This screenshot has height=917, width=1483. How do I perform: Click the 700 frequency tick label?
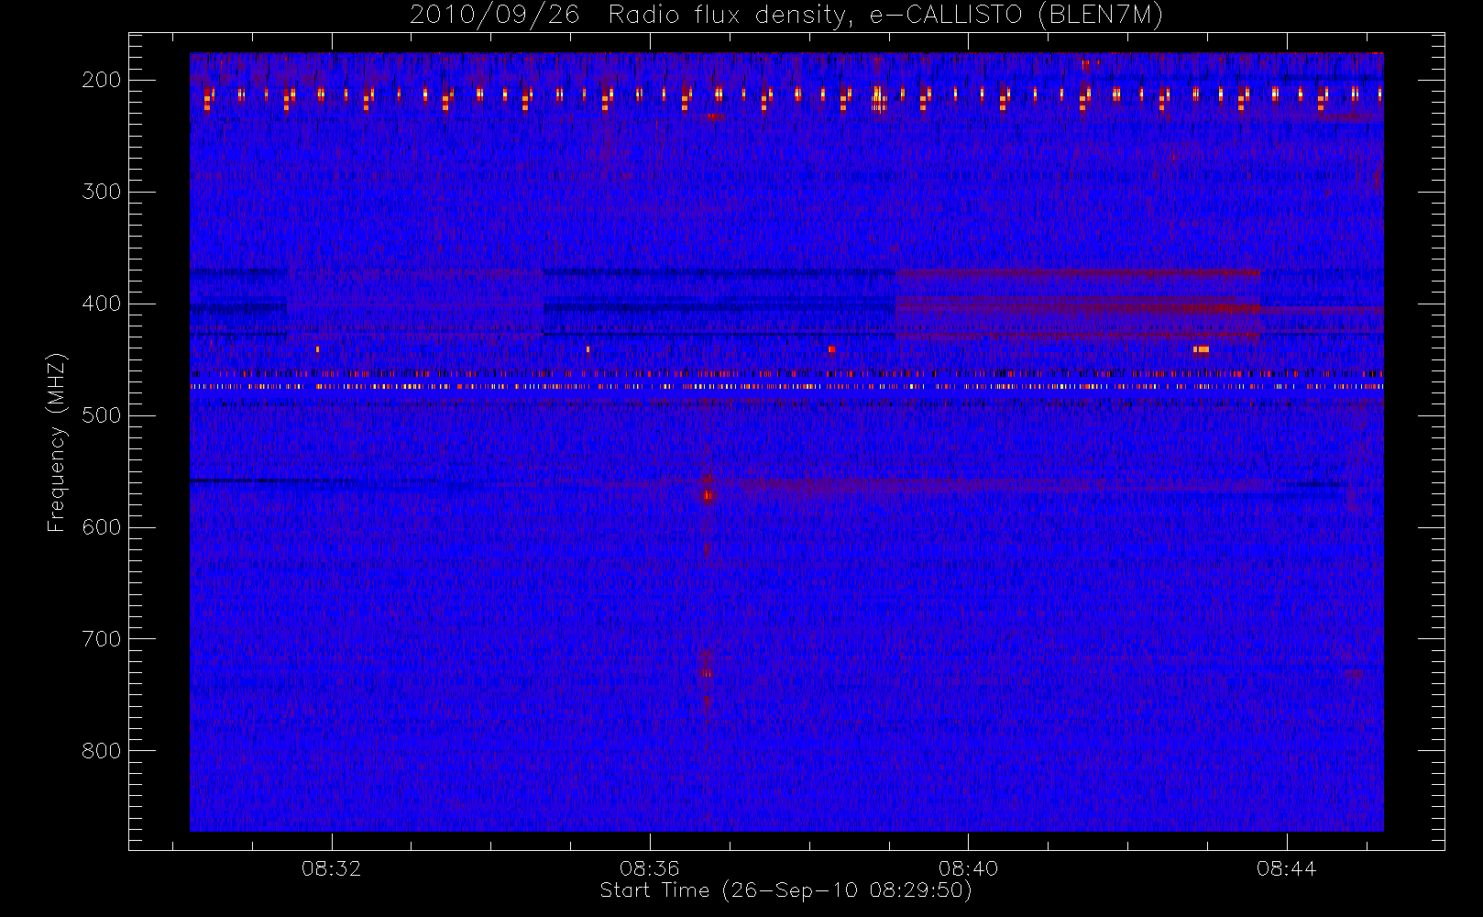[x=101, y=639]
